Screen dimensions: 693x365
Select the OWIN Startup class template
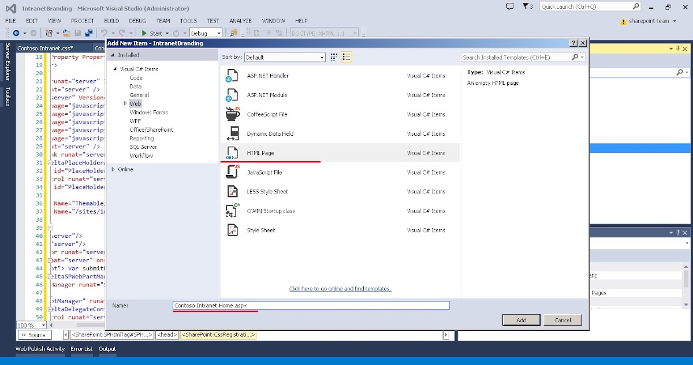(340, 211)
